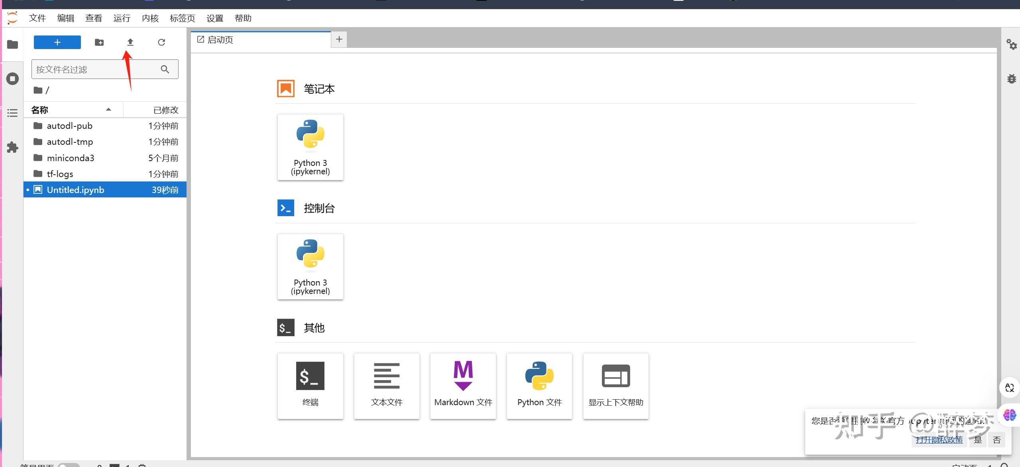This screenshot has height=467, width=1020.
Task: Open a terminal from 其他 section
Action: [310, 386]
